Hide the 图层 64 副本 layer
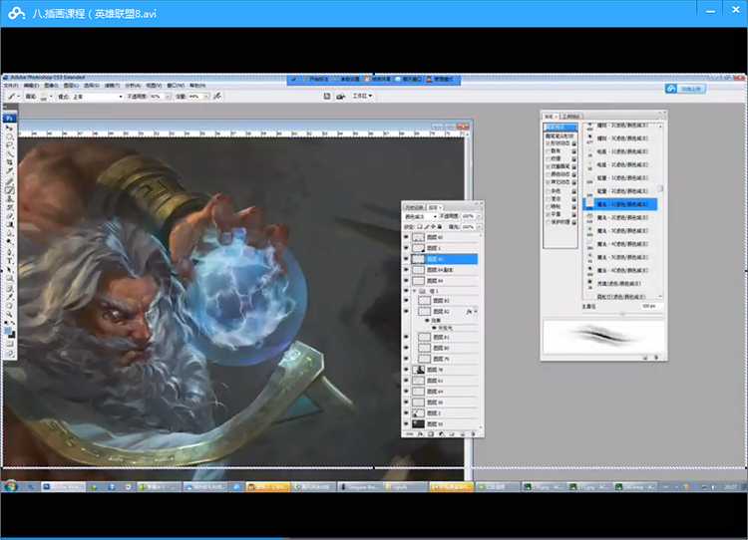The height and width of the screenshot is (540, 748). coord(407,270)
